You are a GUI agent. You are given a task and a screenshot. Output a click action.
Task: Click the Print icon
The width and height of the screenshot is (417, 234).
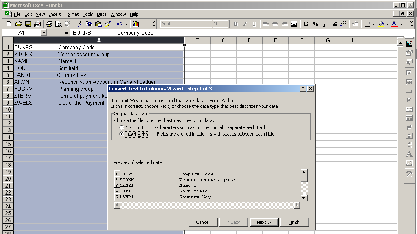pos(49,24)
